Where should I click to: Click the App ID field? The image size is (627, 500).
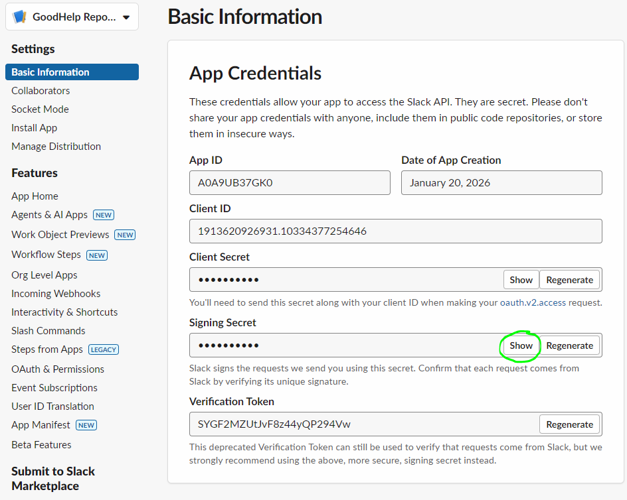pos(290,183)
